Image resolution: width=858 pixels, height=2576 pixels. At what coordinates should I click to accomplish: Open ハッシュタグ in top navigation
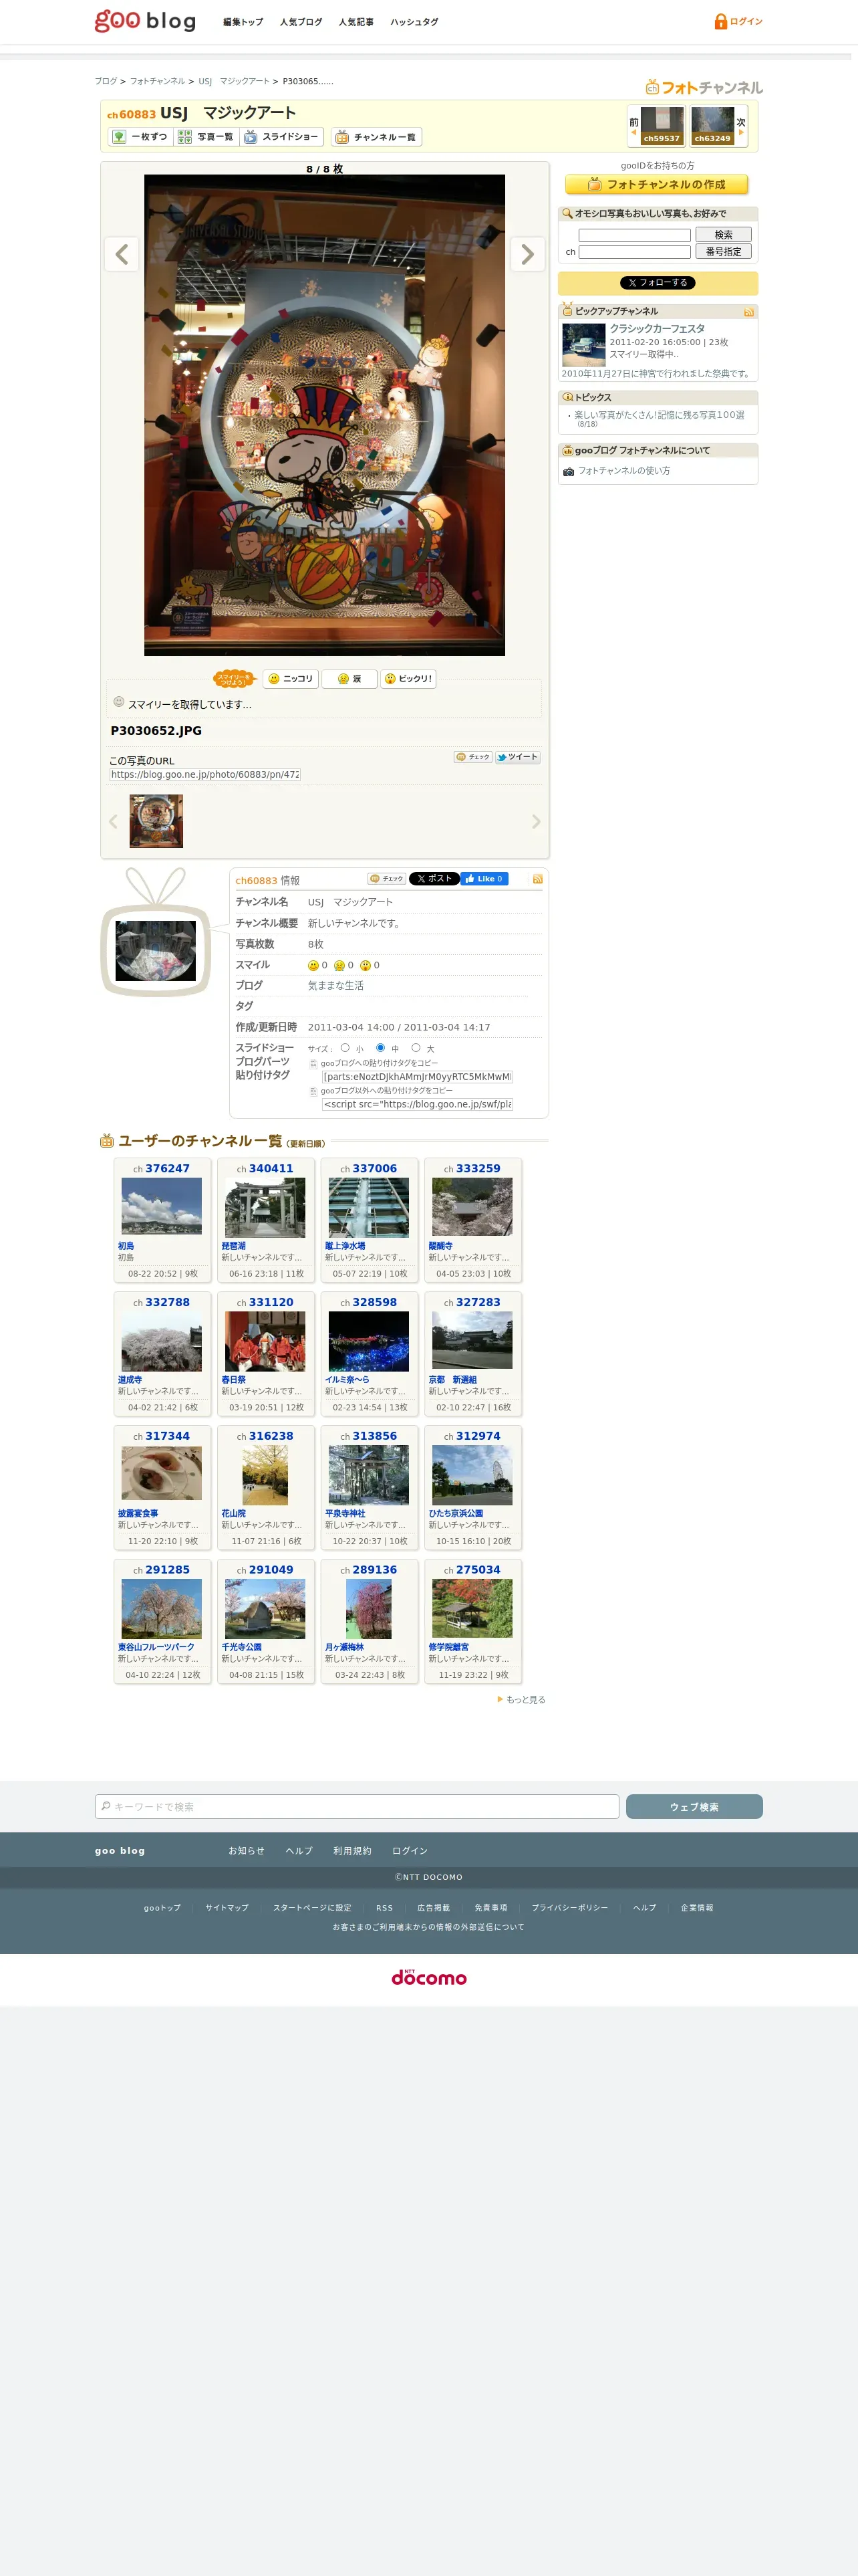pos(414,22)
